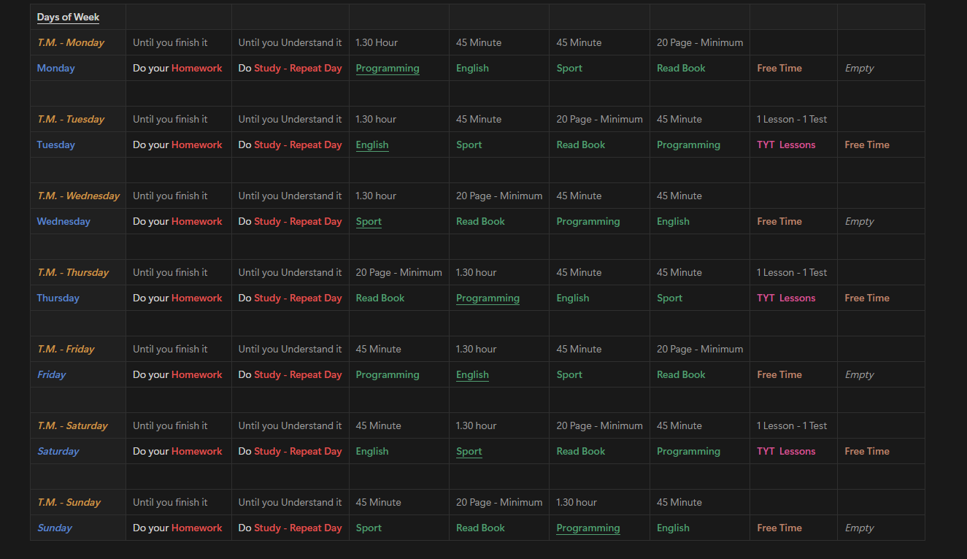
Task: Click 'Read Book' in the Friday row
Action: (681, 374)
